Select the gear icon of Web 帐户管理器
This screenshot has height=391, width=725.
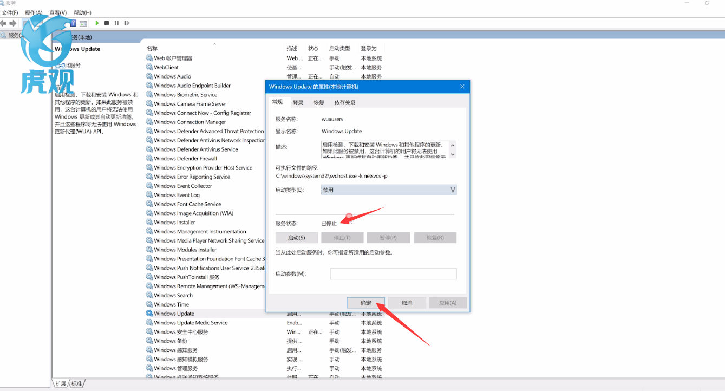pyautogui.click(x=149, y=58)
